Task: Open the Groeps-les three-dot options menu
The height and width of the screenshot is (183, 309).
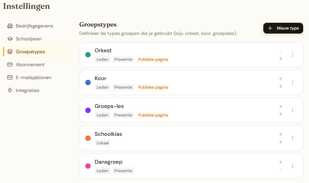Action: pos(293,110)
